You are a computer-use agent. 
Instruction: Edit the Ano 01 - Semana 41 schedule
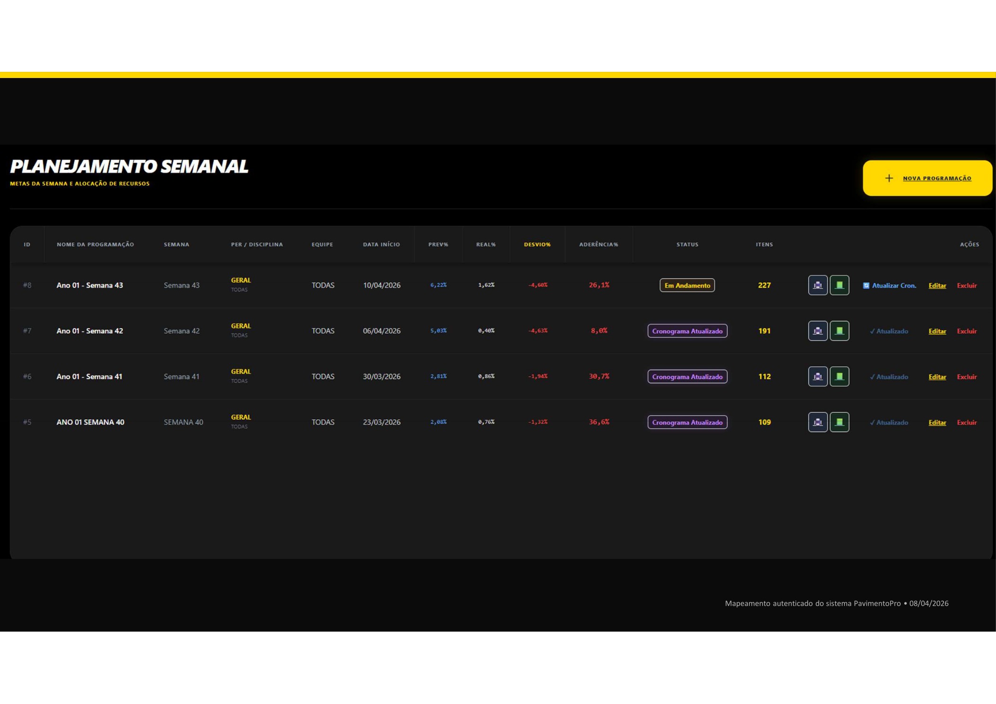point(937,377)
